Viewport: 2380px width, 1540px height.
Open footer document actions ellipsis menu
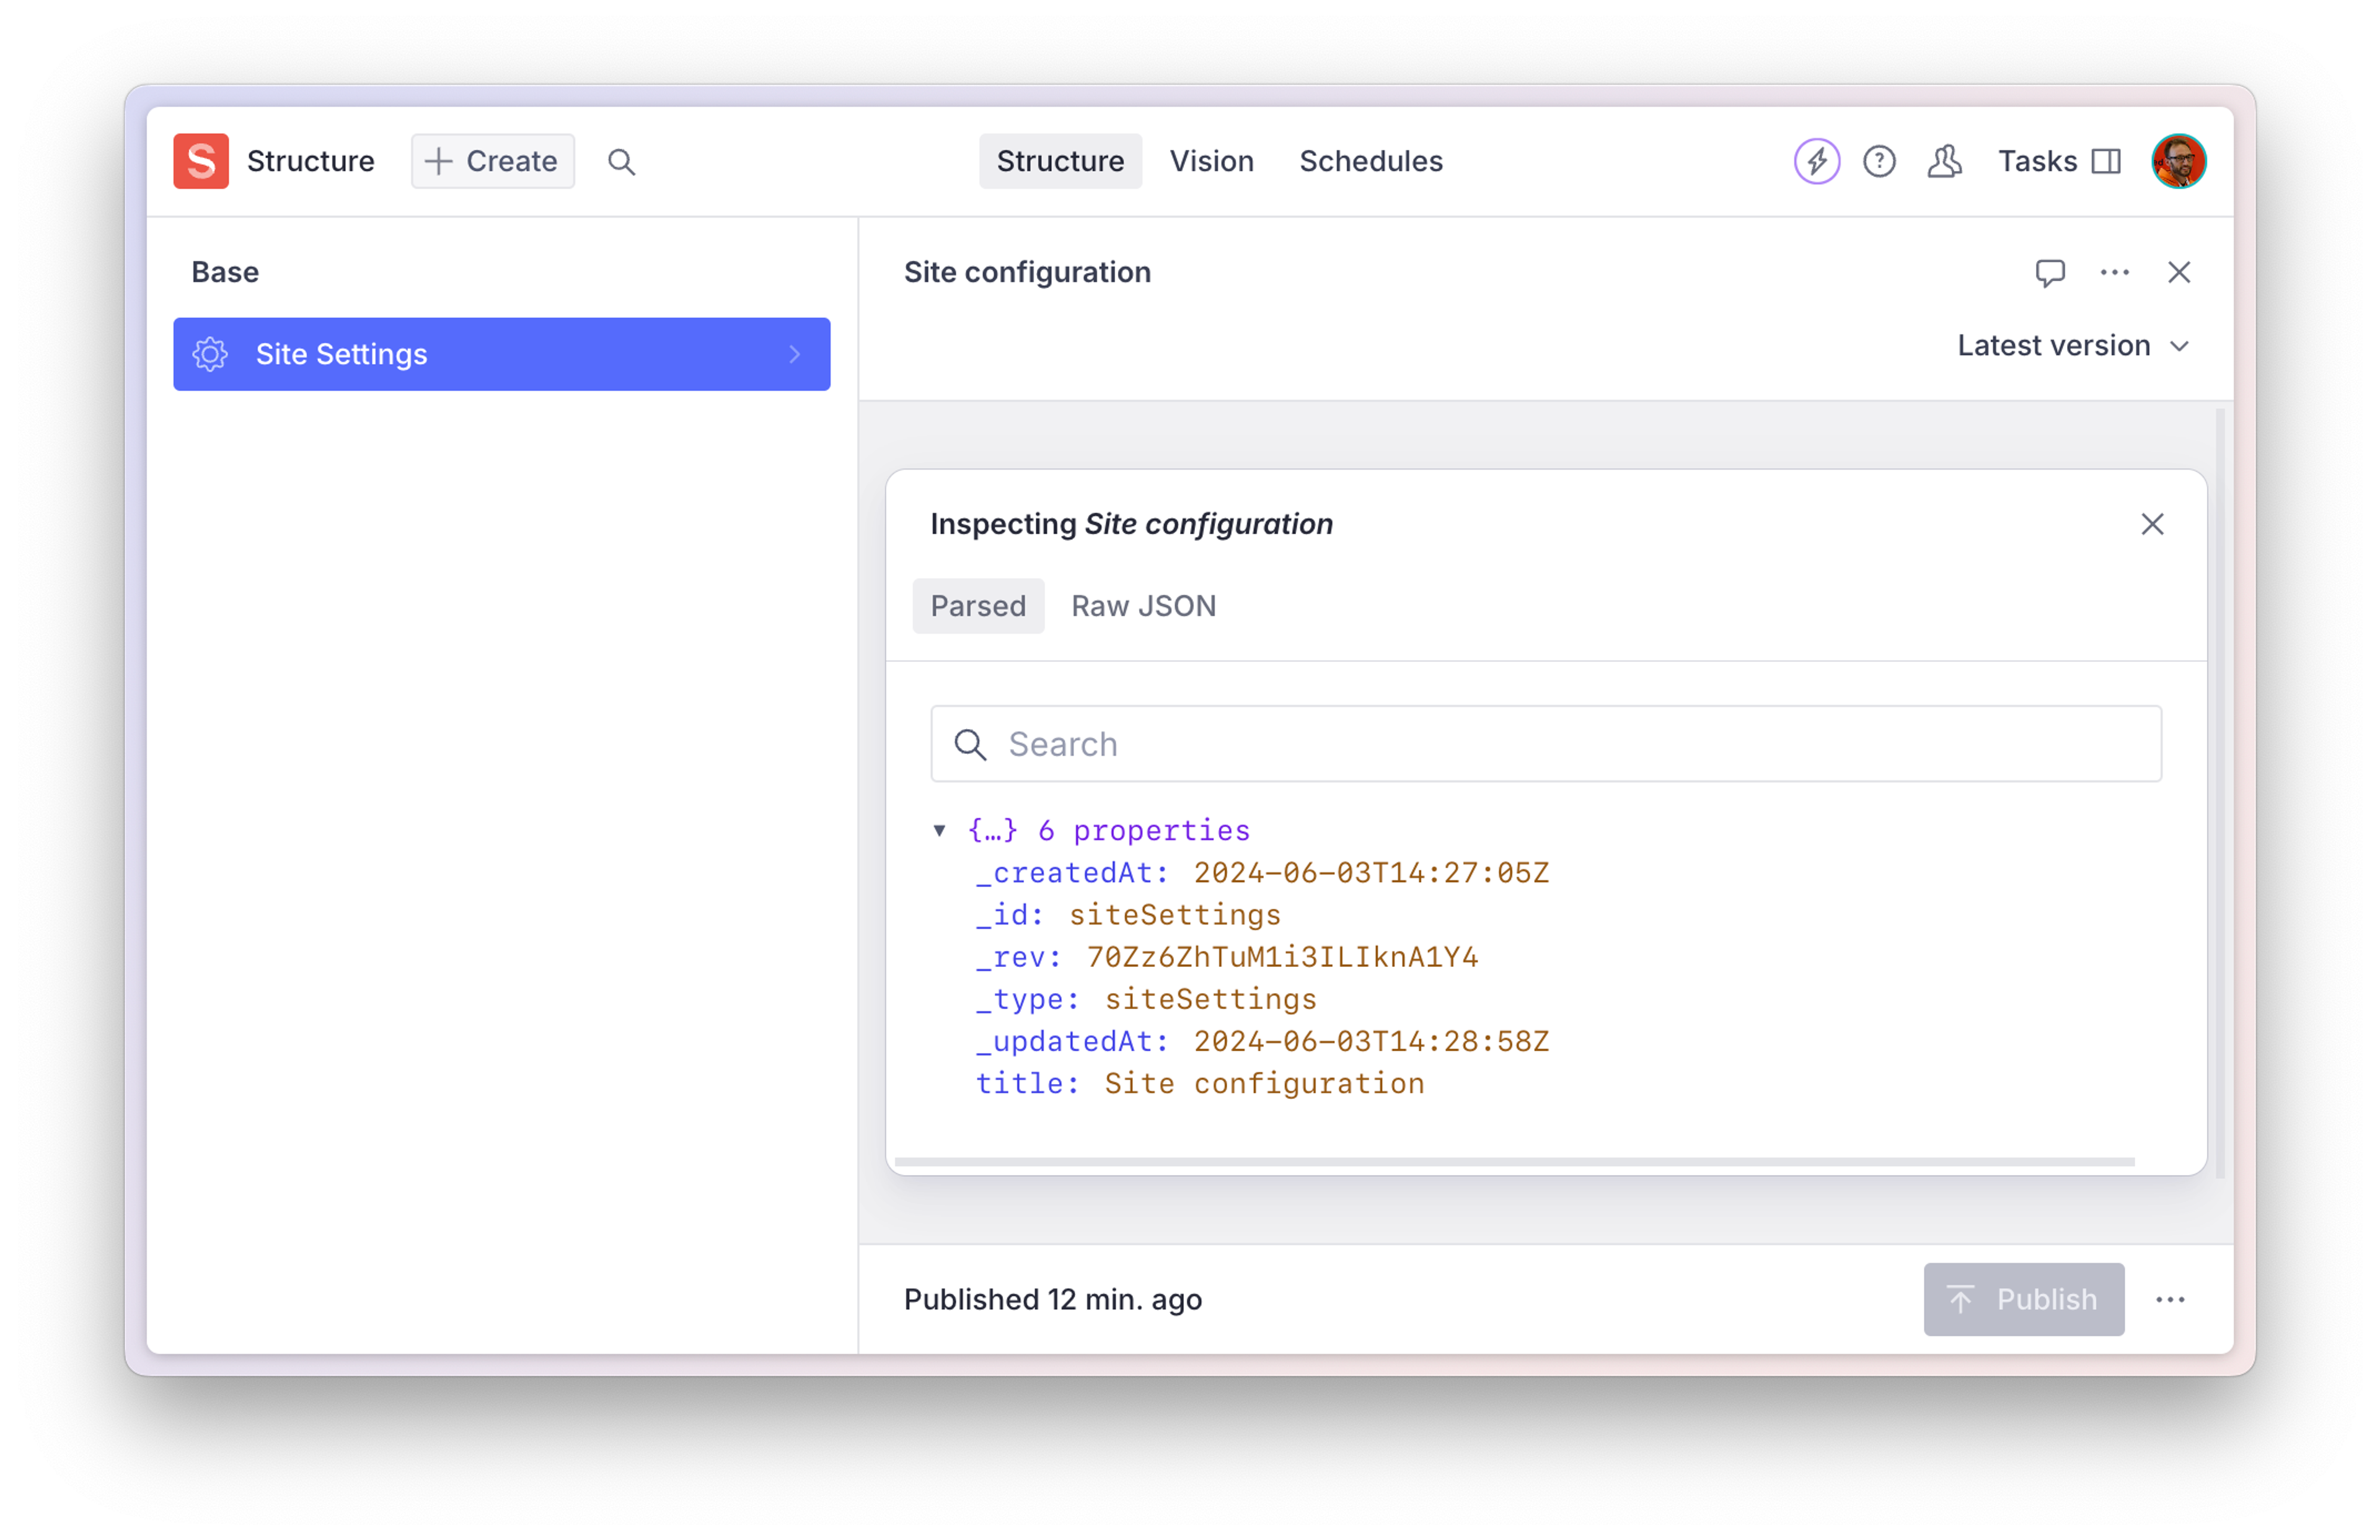2169,1299
